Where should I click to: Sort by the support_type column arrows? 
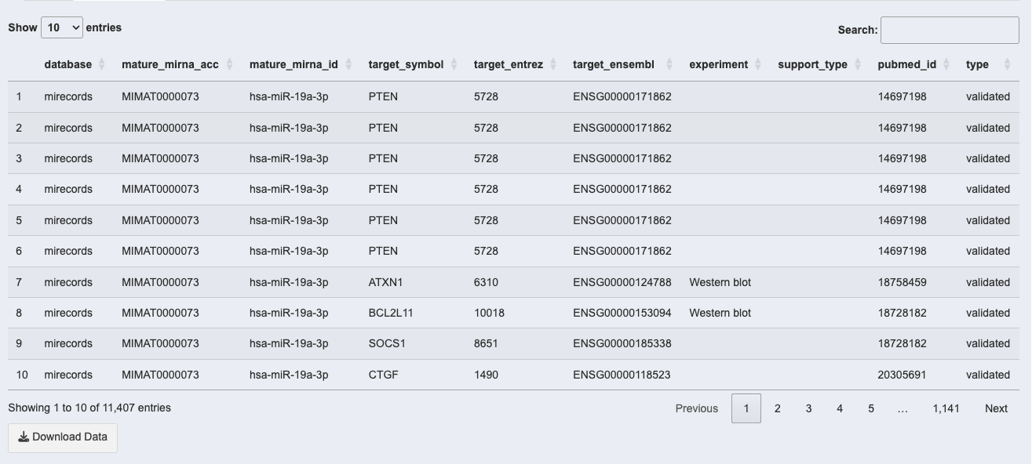tap(858, 65)
